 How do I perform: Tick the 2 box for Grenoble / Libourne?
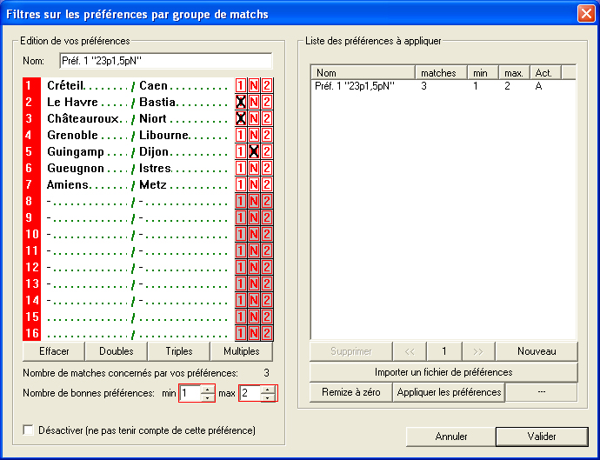267,135
